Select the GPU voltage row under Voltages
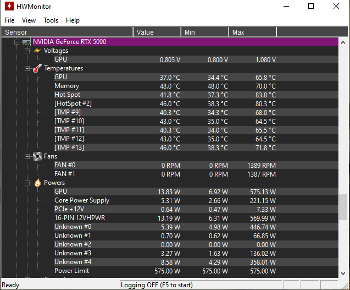This screenshot has height=290, width=350. (x=196, y=59)
